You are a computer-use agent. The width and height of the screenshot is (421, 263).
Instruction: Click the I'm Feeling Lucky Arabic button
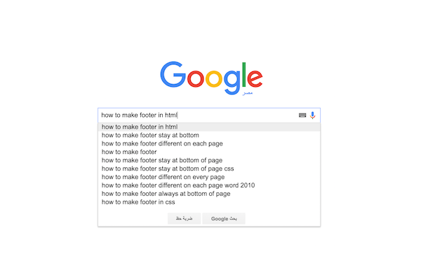tap(184, 219)
